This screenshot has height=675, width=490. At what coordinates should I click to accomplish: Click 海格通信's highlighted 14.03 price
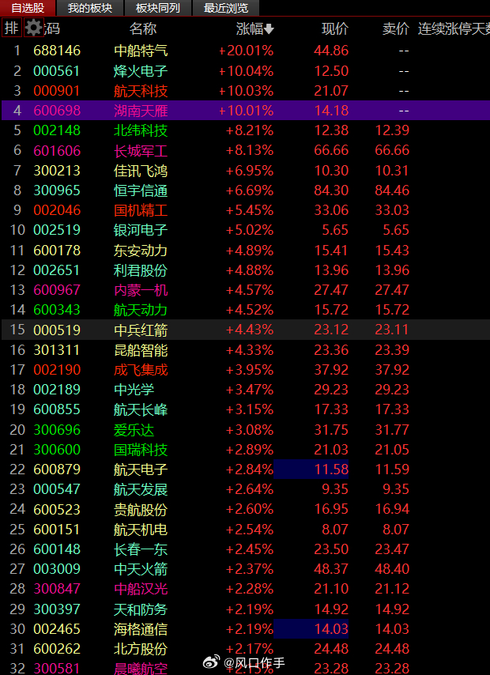pos(311,629)
